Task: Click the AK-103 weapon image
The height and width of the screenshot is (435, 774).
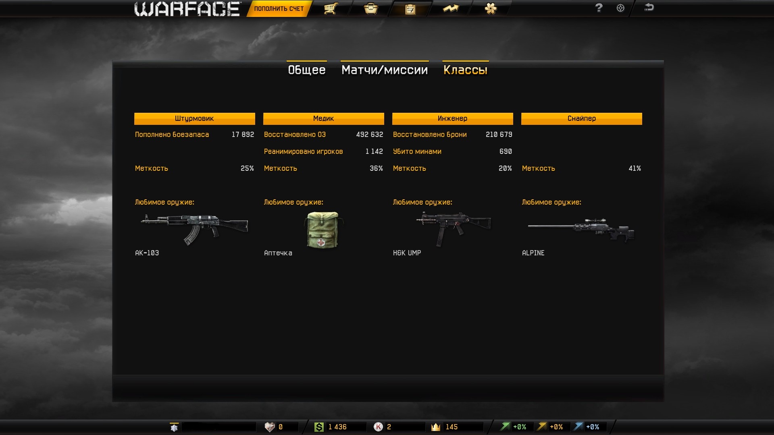Action: (194, 229)
